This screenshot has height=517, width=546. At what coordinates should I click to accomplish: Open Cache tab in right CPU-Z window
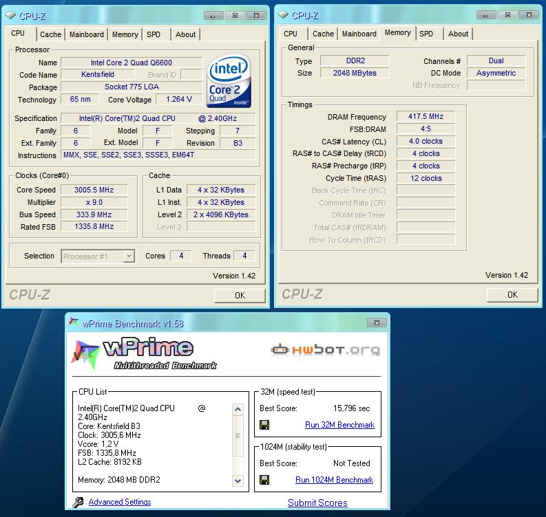point(323,34)
